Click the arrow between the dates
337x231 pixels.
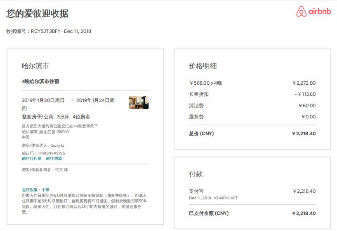[x=71, y=100]
